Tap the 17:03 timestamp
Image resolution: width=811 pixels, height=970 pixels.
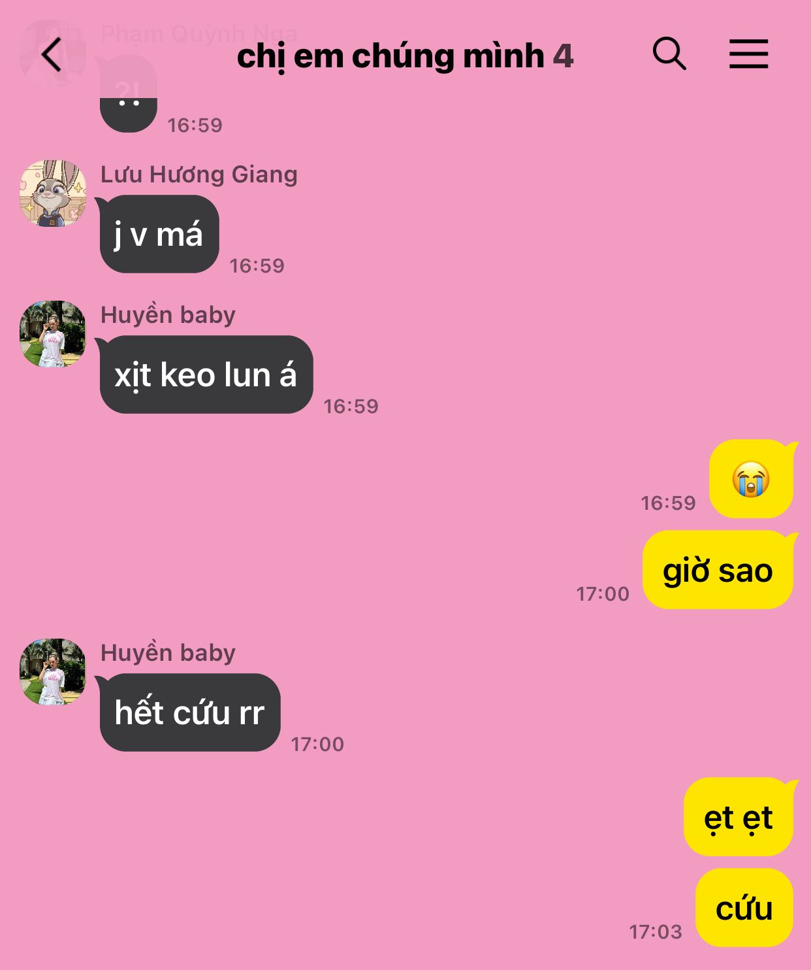coord(656,931)
